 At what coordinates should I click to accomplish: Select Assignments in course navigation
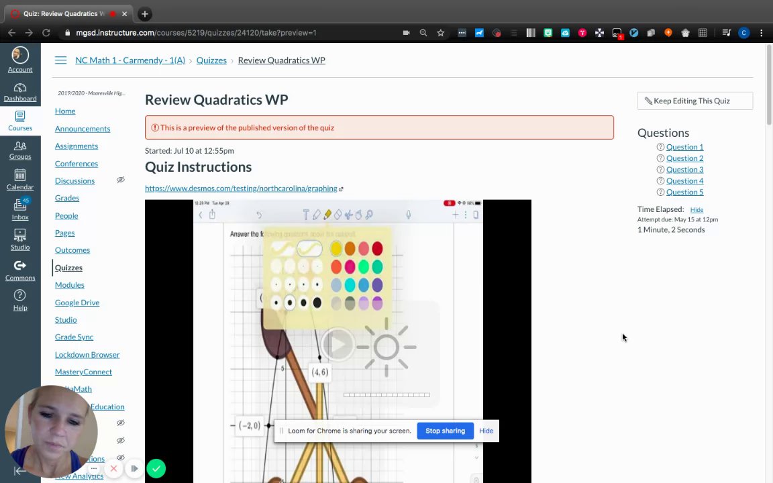tap(76, 146)
